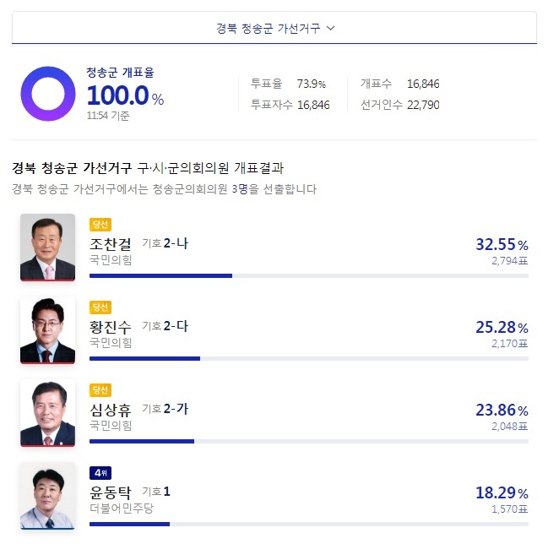The width and height of the screenshot is (548, 544).
Task: Click the 당선 badge above 황진수
Action: point(100,307)
